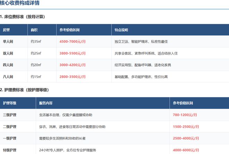Click the text 穿衣、洗漱、进食等日常活动中需要部分协助
The height and width of the screenshot is (154, 229).
(x=72, y=127)
